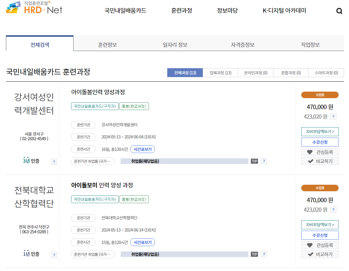349x271 pixels.
Task: Switch to the 훈련정보 tab
Action: point(107,45)
